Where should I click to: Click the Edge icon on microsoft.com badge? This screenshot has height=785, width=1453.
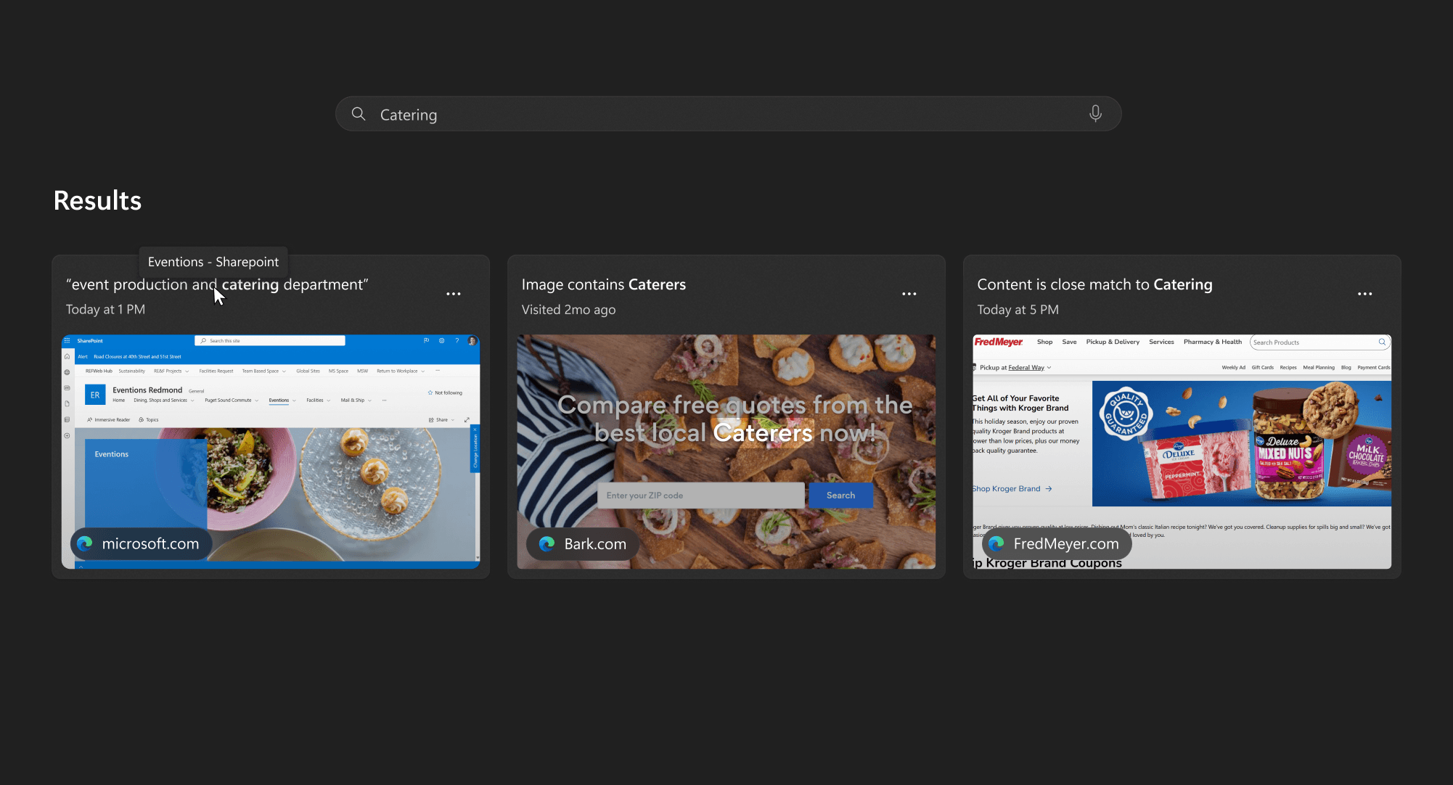[85, 543]
